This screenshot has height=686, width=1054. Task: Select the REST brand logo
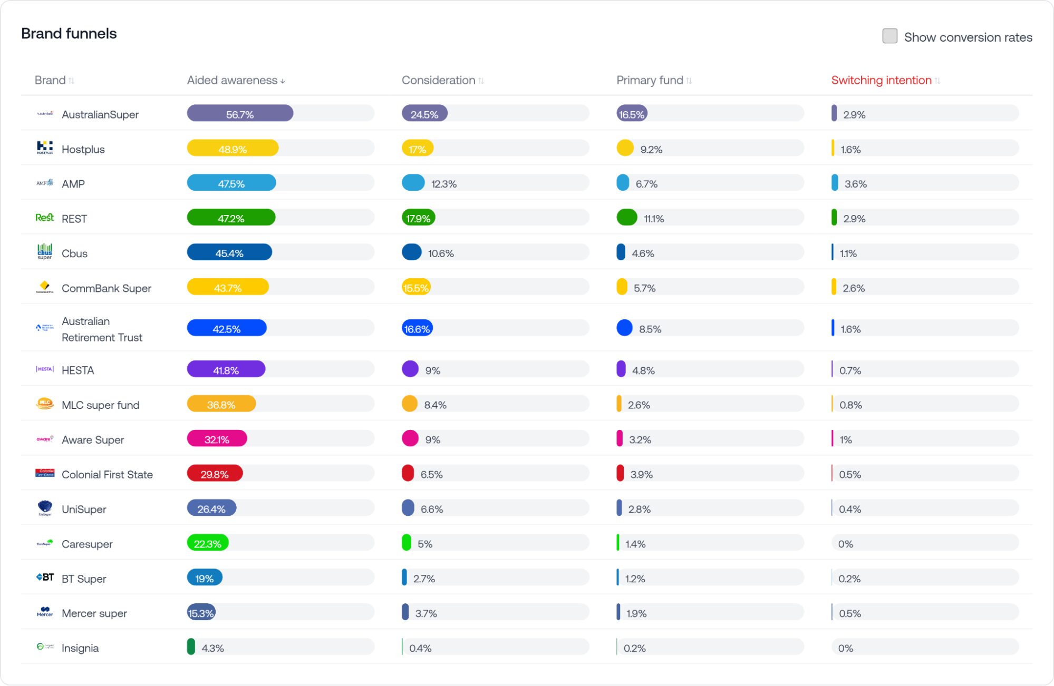[45, 218]
